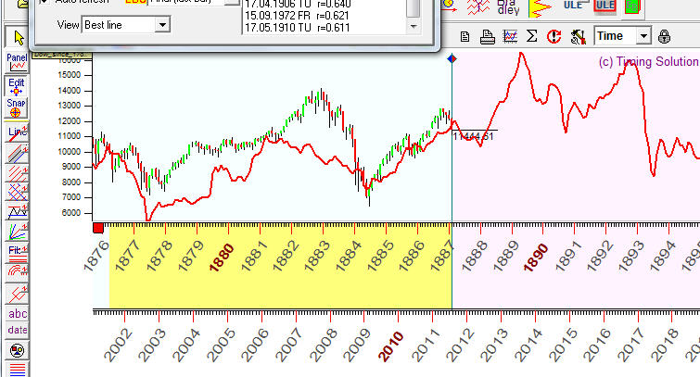The image size is (700, 377).
Task: Toggle the Snap tool
Action: pos(17,107)
